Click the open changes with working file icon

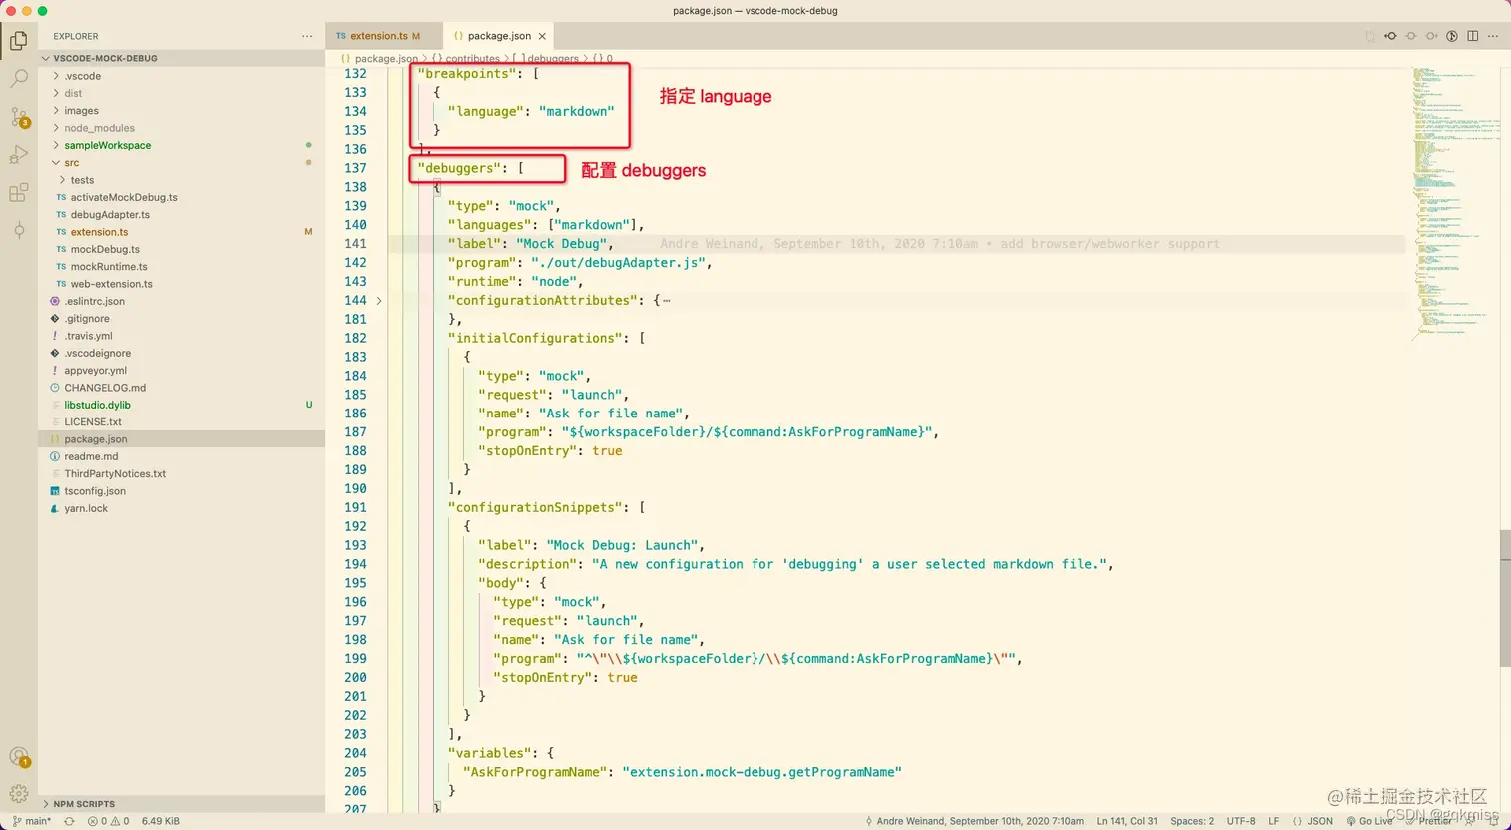click(x=1411, y=36)
